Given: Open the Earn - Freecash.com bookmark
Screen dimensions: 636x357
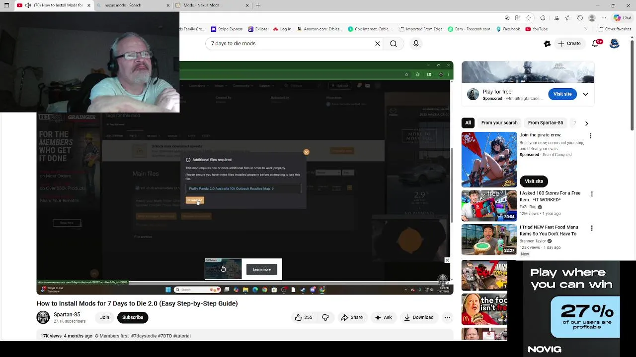Looking at the screenshot, I should point(469,29).
